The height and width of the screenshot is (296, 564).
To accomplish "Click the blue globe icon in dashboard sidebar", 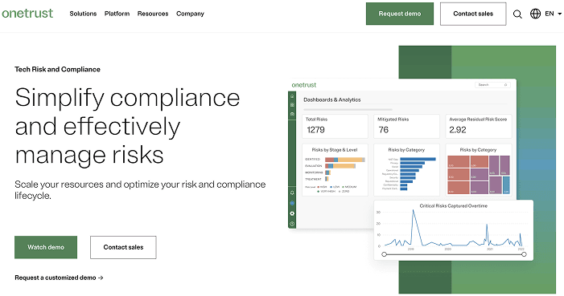I will coord(292,203).
